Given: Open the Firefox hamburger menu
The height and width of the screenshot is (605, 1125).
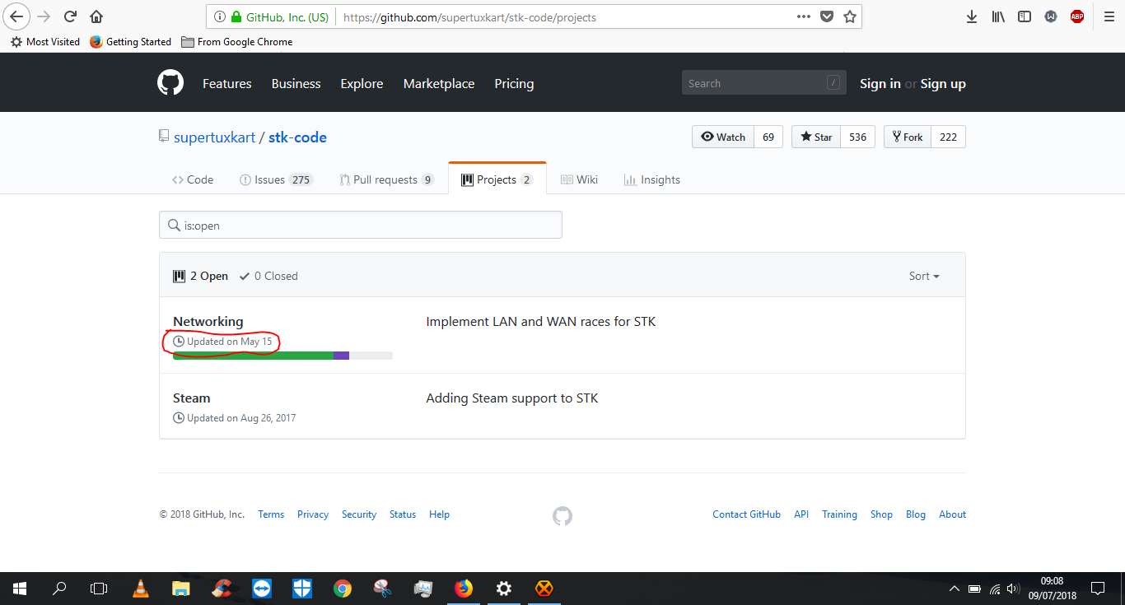Looking at the screenshot, I should [x=1109, y=16].
